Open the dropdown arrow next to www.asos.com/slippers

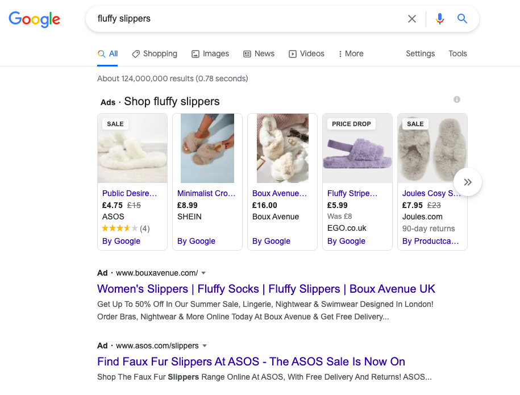[205, 346]
